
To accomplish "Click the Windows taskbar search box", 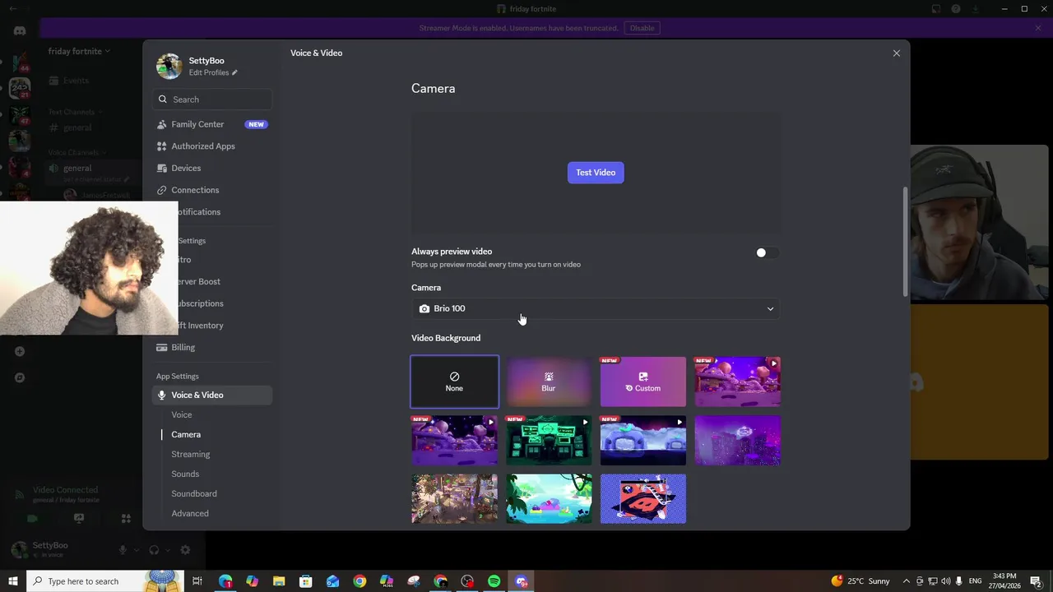I will coord(105,581).
